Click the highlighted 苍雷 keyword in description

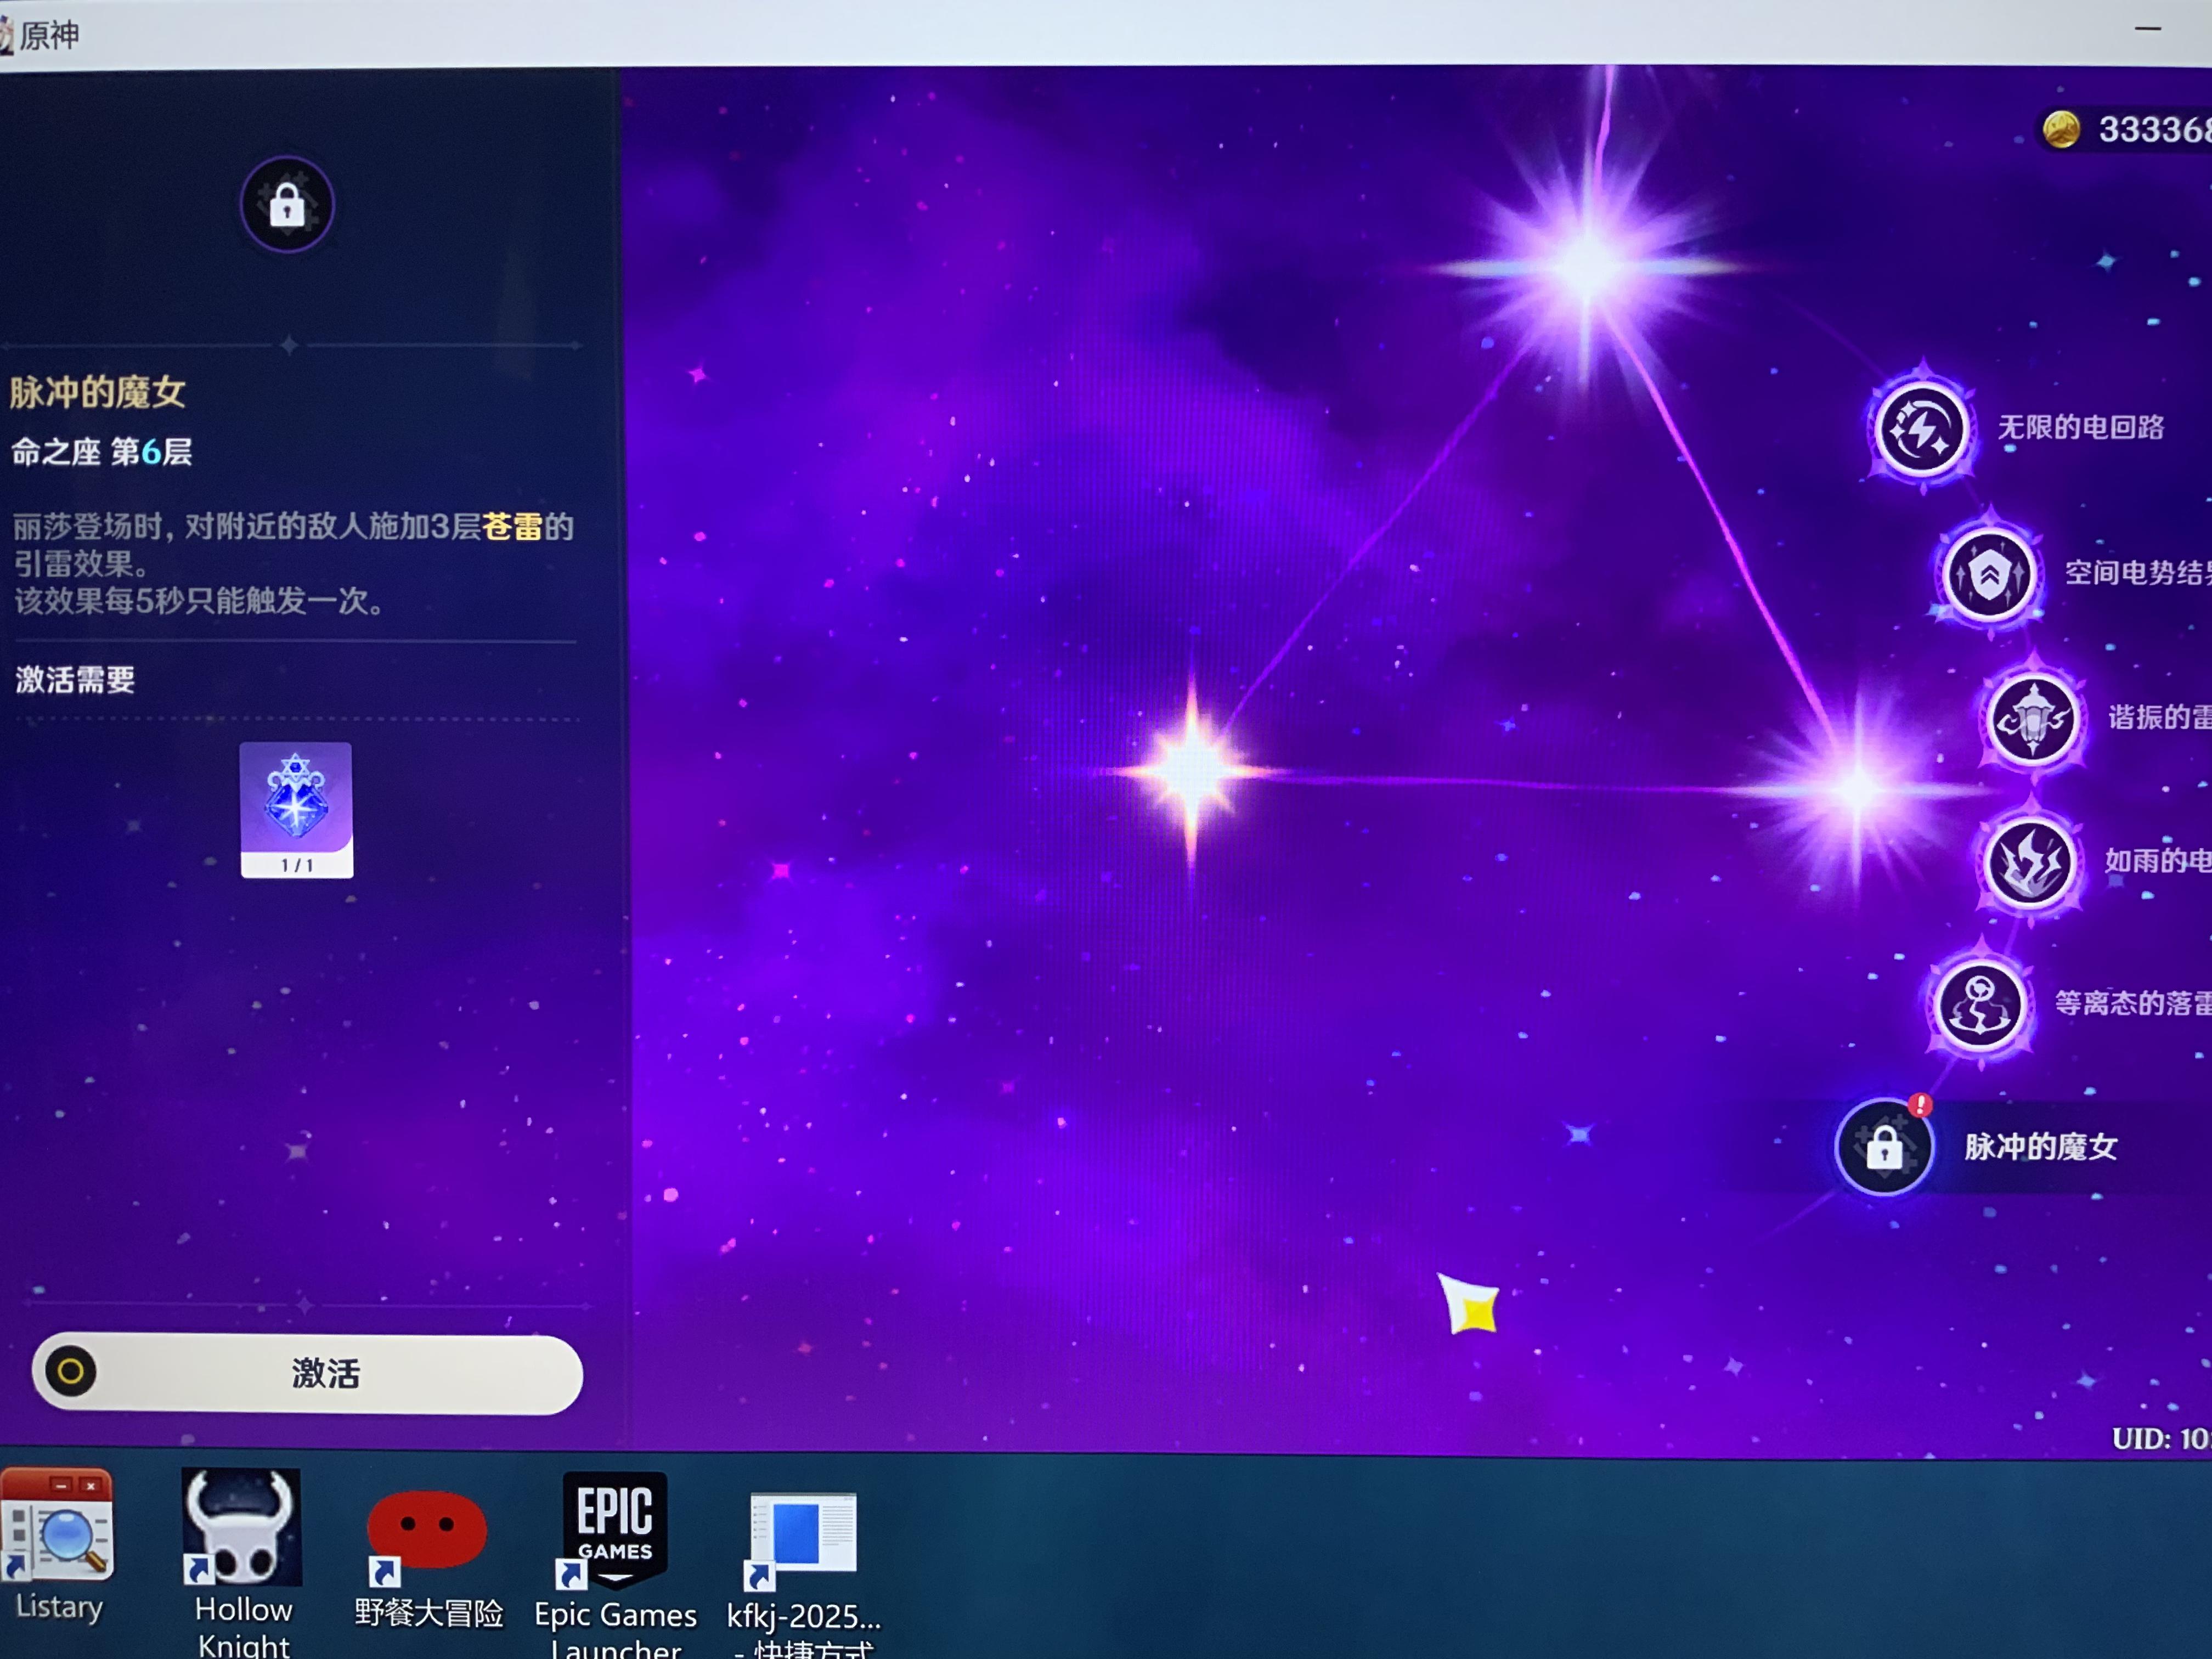click(x=512, y=526)
